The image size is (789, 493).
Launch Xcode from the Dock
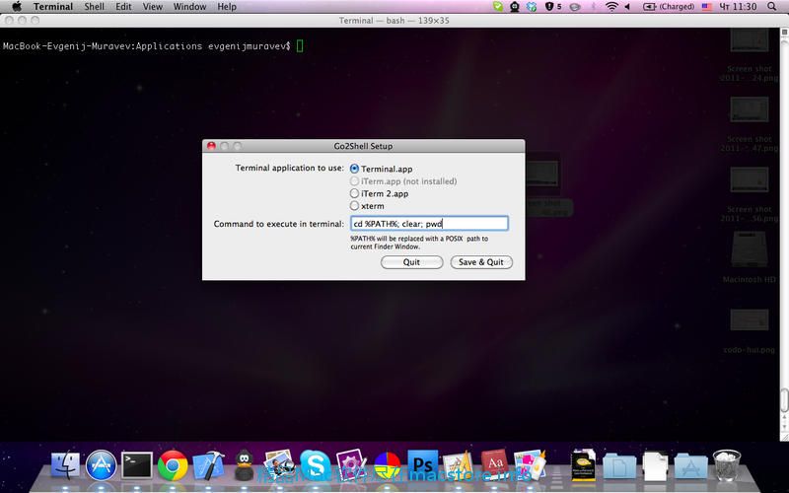[x=208, y=465]
